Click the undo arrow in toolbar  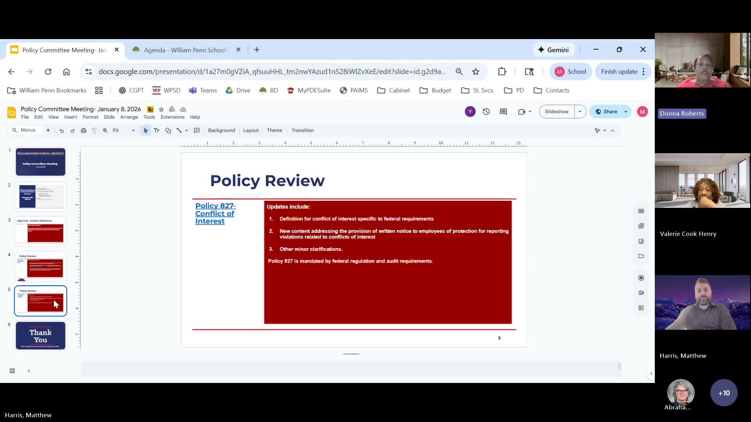(x=61, y=131)
